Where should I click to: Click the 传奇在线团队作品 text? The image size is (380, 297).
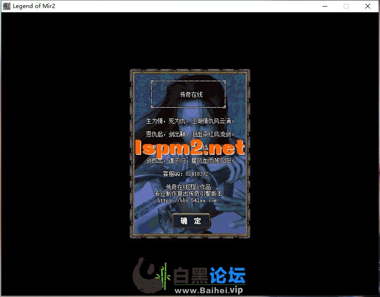[x=188, y=187]
